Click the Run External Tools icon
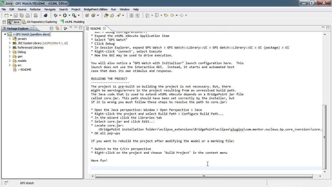Viewport: 332px width, 187px height. point(74,15)
